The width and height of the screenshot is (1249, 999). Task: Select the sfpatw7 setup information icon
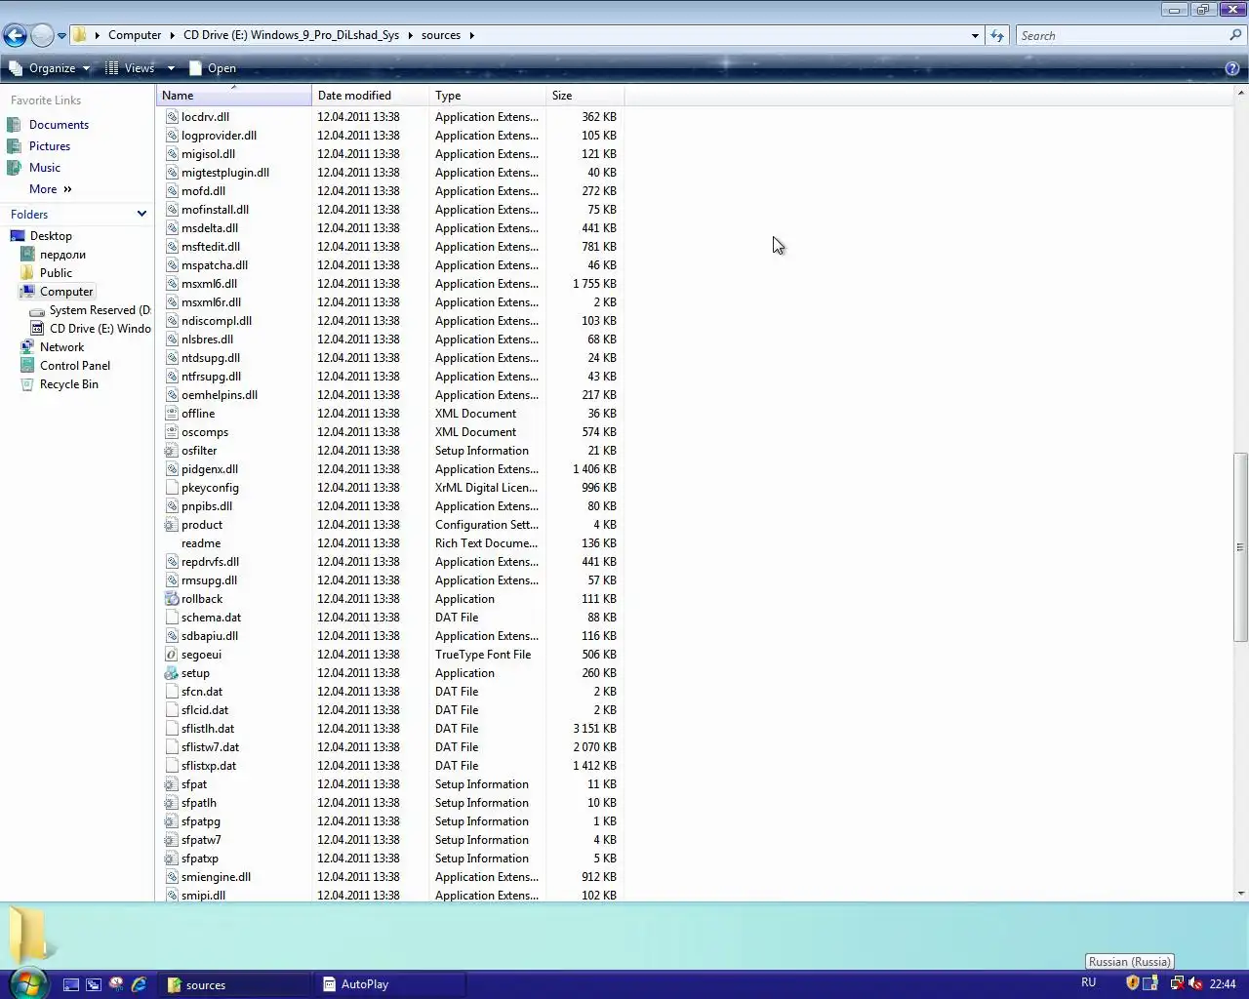(x=172, y=840)
